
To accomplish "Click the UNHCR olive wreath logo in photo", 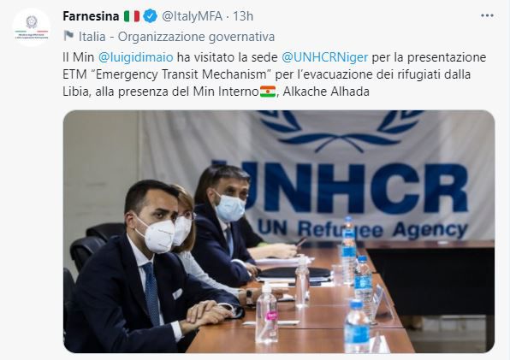I will click(x=340, y=131).
